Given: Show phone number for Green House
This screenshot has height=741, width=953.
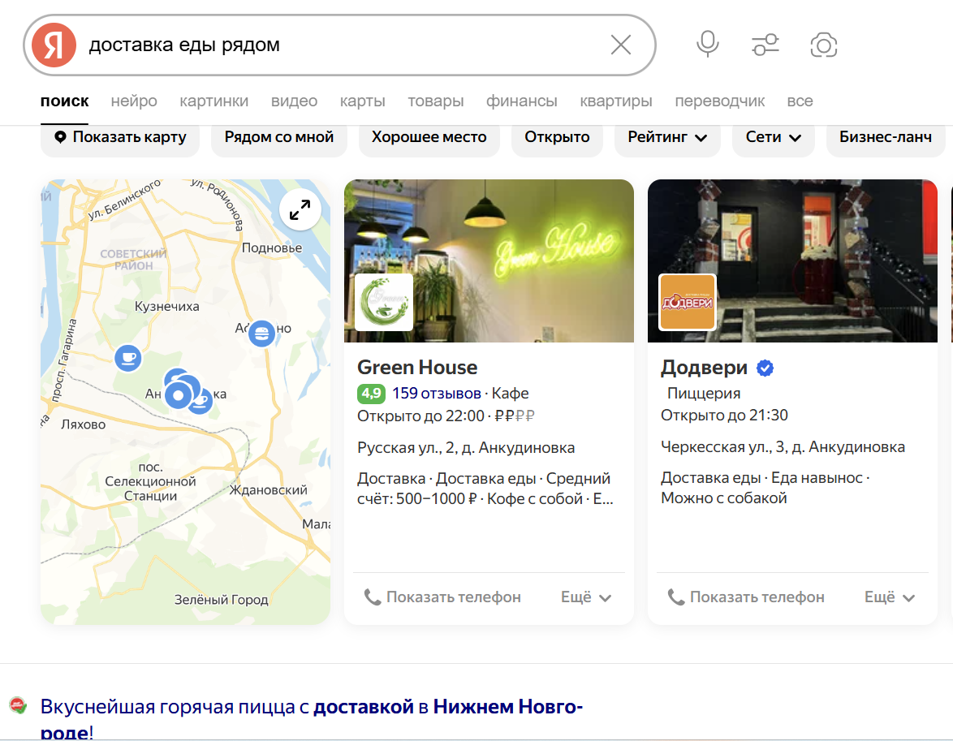Looking at the screenshot, I should click(442, 597).
